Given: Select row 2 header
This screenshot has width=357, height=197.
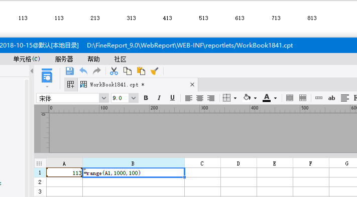Looking at the screenshot, I should click(x=40, y=182).
